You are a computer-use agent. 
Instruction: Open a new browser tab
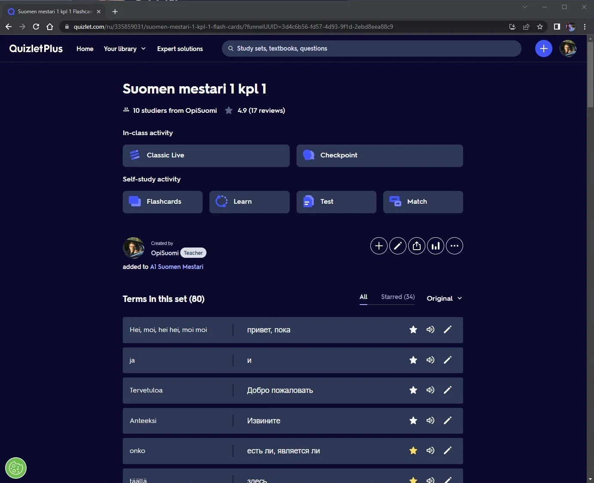[115, 12]
